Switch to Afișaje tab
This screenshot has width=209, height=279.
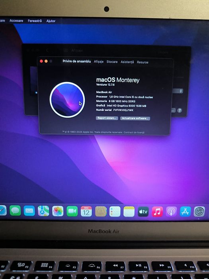pos(99,61)
